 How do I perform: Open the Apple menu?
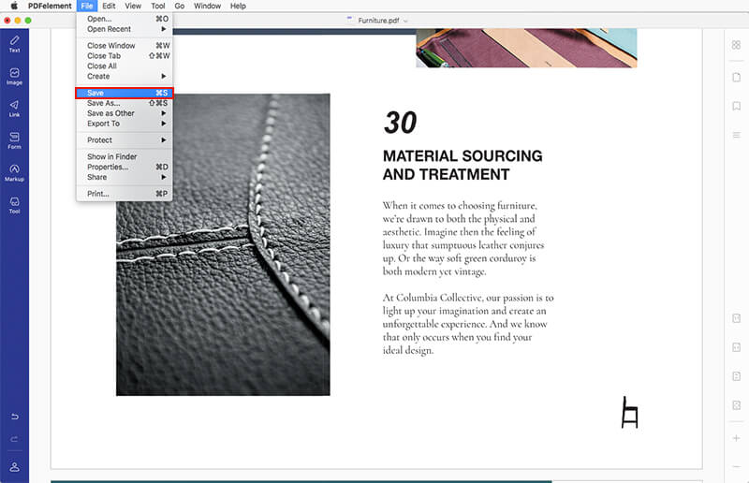[x=10, y=6]
